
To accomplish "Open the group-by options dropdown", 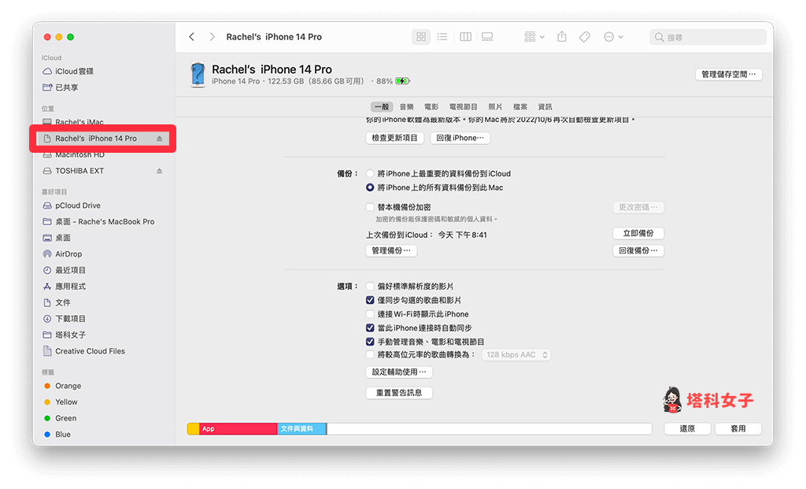I will click(534, 36).
